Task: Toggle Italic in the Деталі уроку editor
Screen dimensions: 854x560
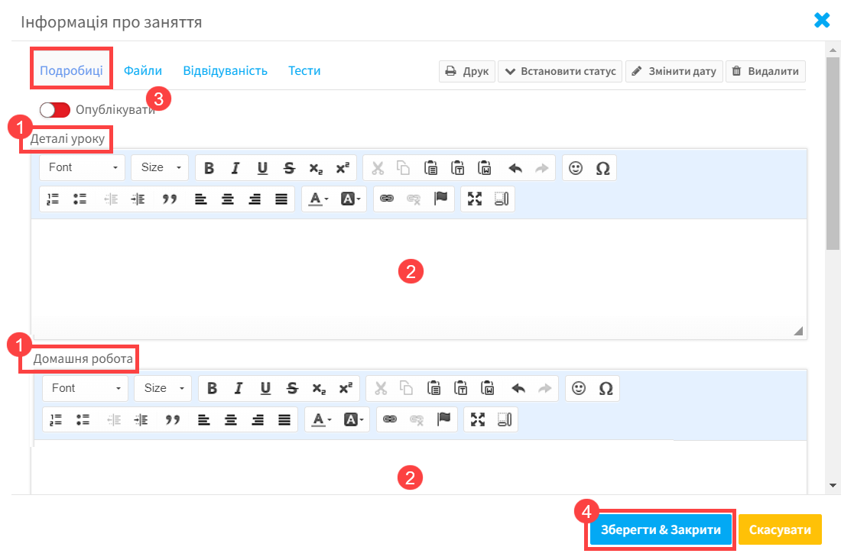Action: point(235,168)
